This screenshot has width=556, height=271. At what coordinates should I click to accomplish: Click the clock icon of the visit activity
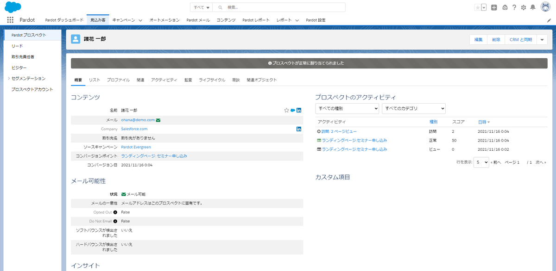coord(319,131)
